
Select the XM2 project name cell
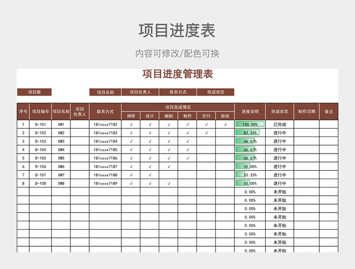(x=61, y=133)
